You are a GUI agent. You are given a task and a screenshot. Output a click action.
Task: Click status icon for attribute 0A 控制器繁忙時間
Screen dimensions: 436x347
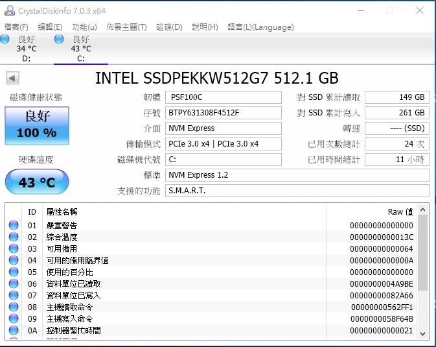click(x=14, y=330)
